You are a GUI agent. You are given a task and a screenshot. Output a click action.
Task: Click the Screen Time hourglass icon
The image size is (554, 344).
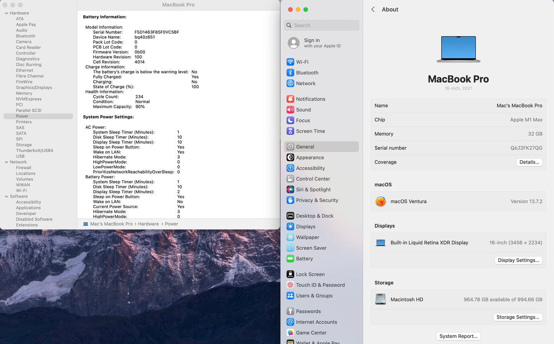pos(290,131)
